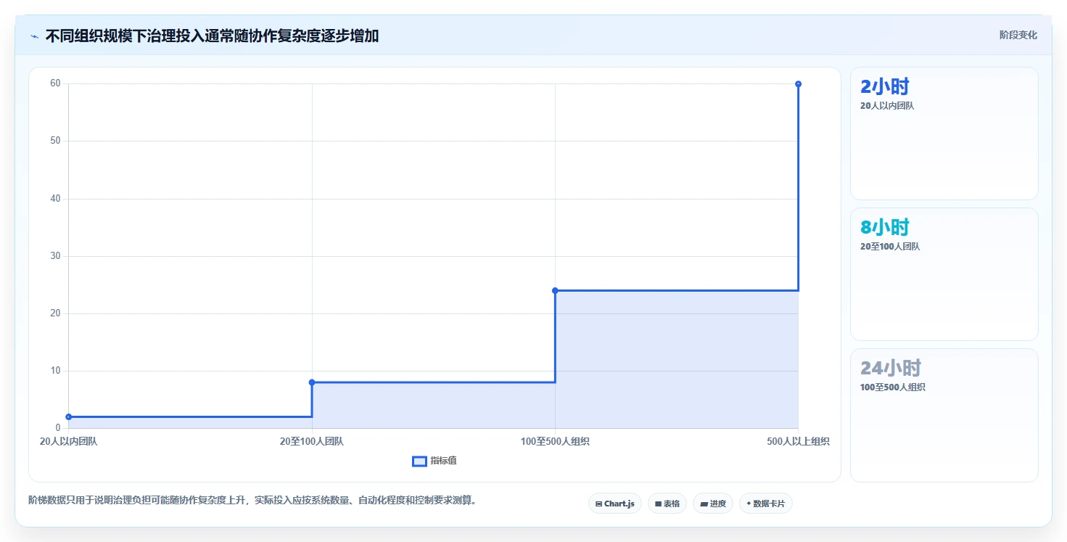Click the data point at value 60
This screenshot has height=542, width=1067.
pyautogui.click(x=798, y=84)
